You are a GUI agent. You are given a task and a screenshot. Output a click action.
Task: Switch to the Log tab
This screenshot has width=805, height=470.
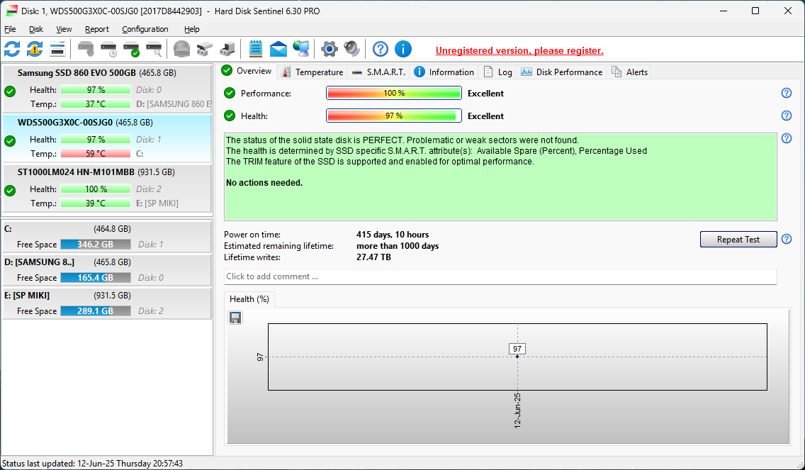[497, 72]
